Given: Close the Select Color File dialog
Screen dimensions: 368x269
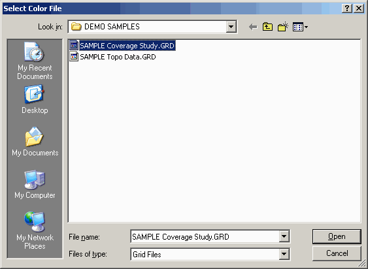Looking at the screenshot, I should point(359,8).
